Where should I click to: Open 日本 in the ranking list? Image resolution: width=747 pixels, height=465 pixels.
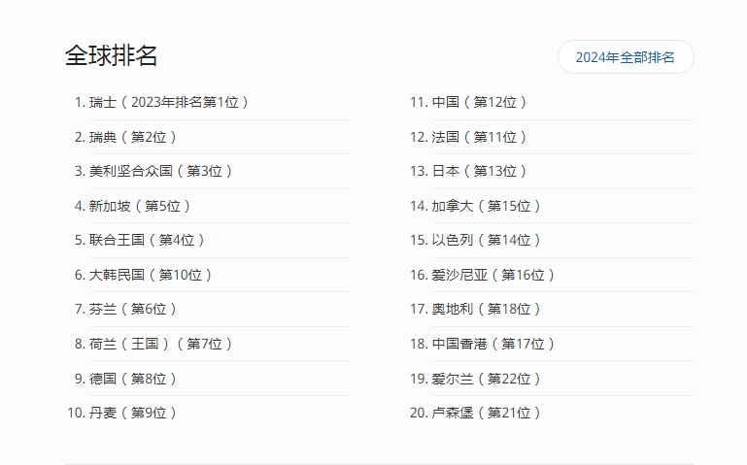[480, 171]
